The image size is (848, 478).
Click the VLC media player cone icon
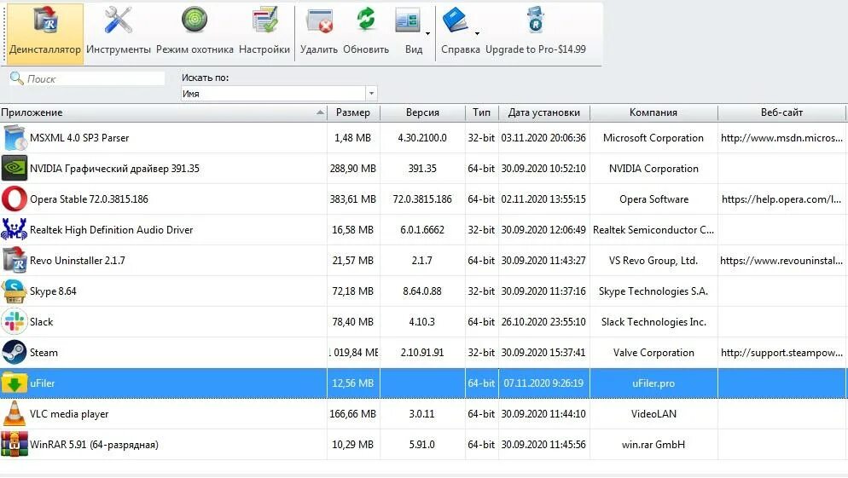click(15, 414)
